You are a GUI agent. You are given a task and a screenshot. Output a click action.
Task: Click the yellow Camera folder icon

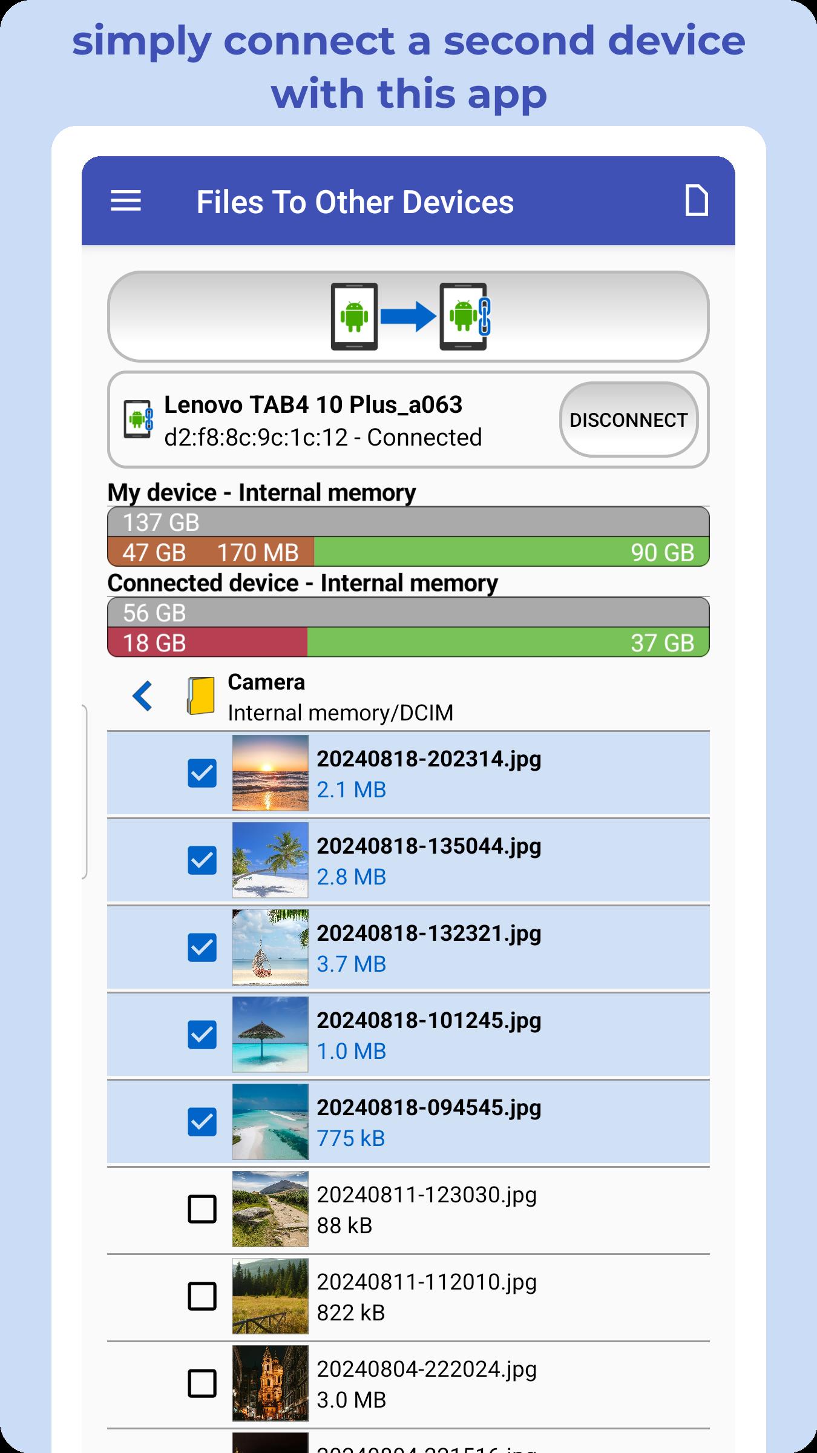point(201,696)
